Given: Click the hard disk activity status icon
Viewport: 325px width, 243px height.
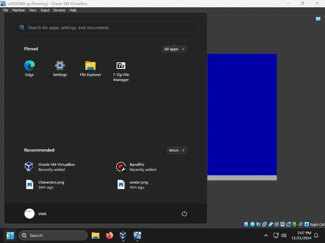Looking at the screenshot, I should click(246, 224).
